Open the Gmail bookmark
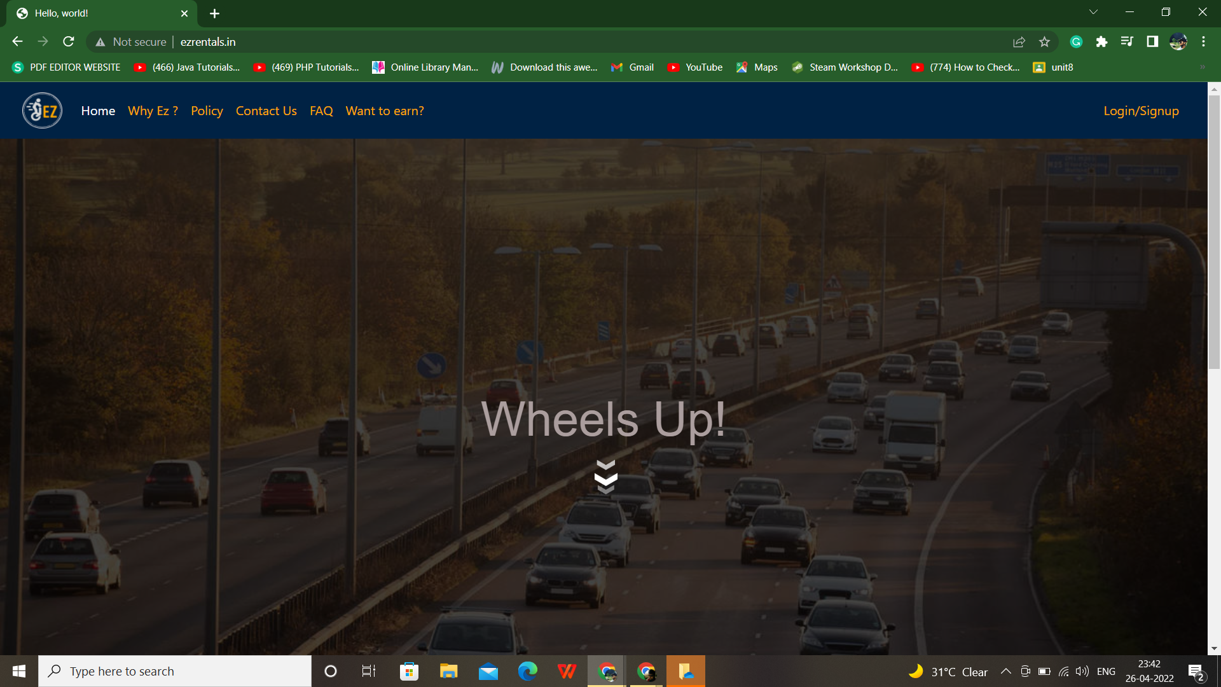Image resolution: width=1221 pixels, height=687 pixels. 632,67
